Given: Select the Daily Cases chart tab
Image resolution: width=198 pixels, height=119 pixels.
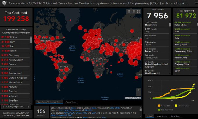Looking at the screenshot, I should tap(176, 116).
